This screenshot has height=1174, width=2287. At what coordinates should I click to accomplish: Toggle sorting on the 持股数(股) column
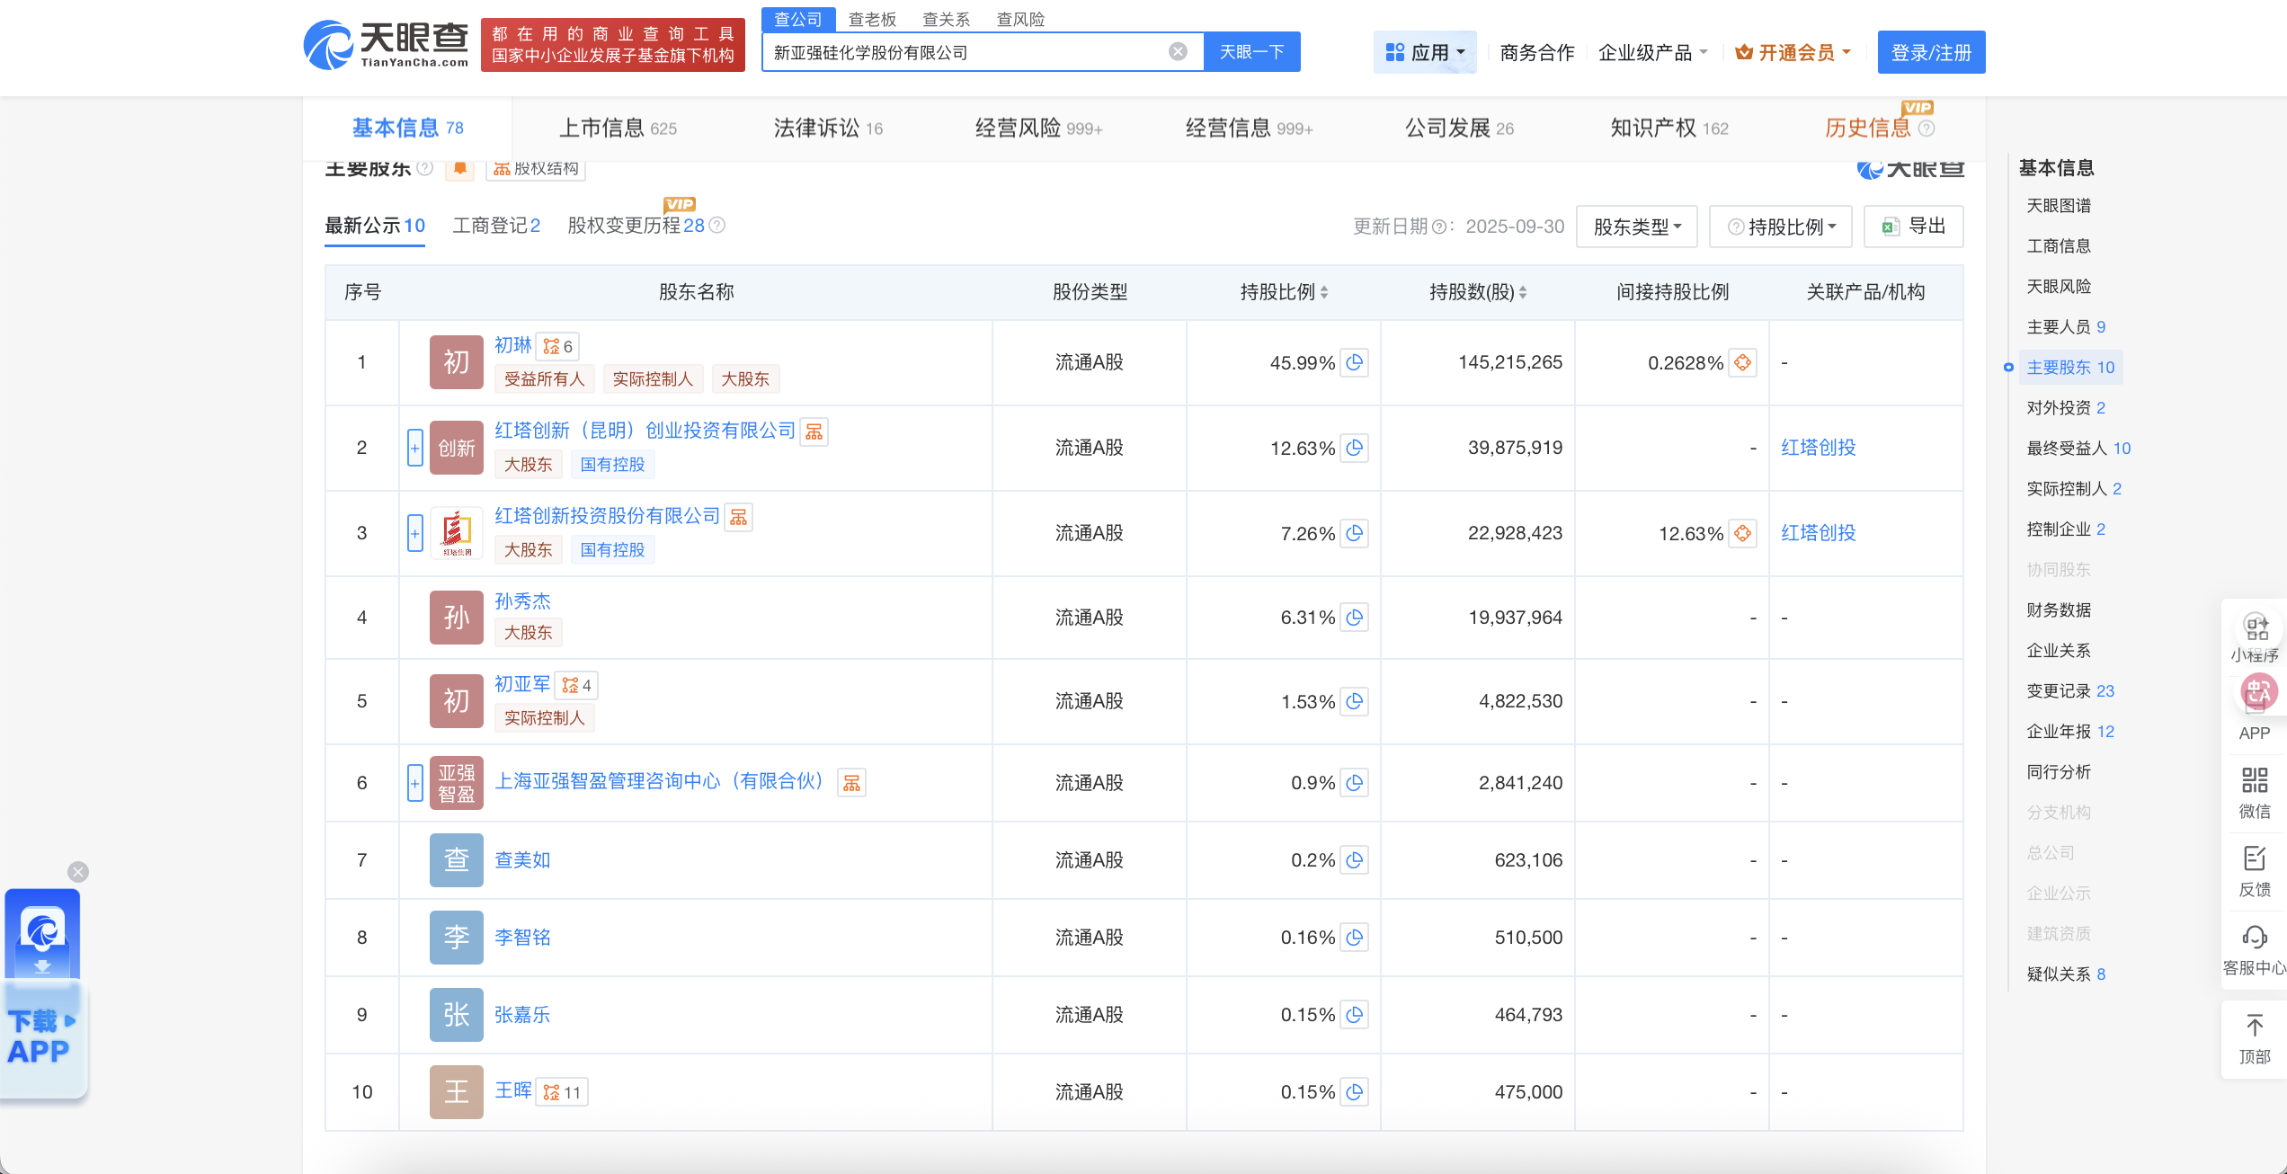click(1523, 291)
